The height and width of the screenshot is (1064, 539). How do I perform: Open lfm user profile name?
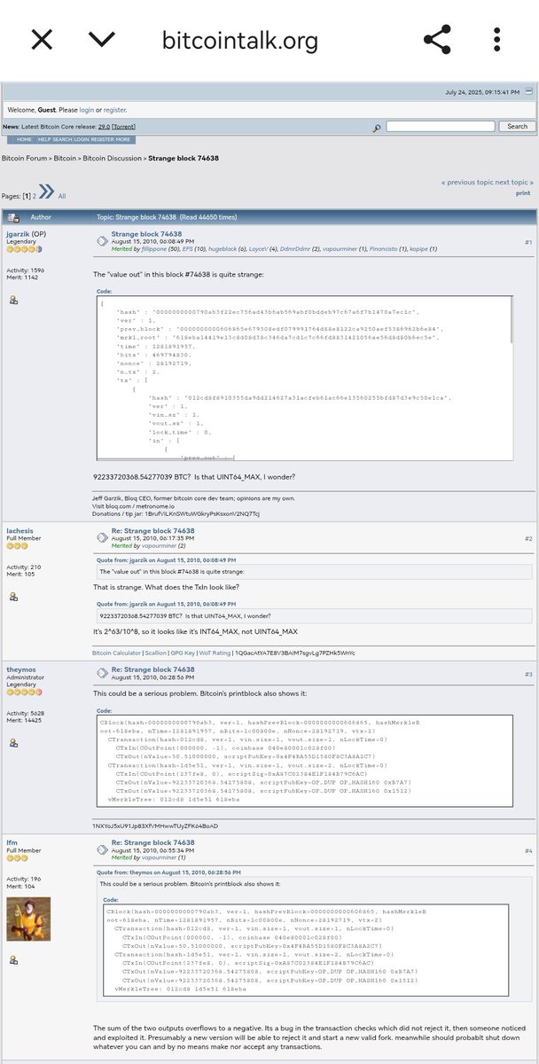(x=12, y=842)
